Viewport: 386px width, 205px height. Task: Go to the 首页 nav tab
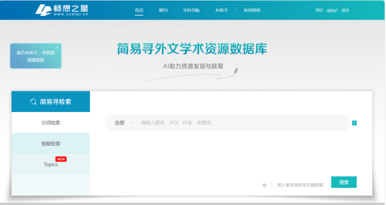pyautogui.click(x=139, y=10)
